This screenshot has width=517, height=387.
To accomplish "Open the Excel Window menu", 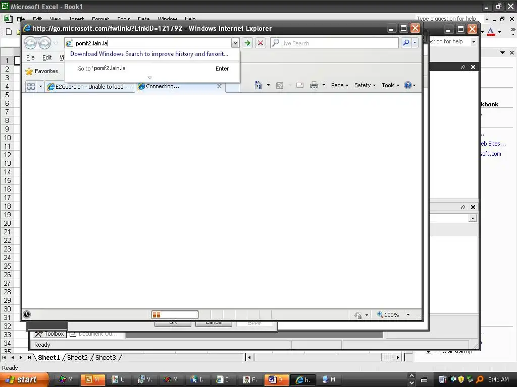I will click(167, 19).
